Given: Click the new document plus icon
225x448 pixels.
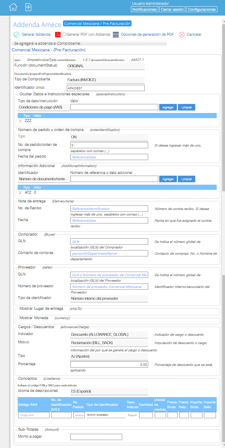Looking at the screenshot, I should (x=29, y=7).
